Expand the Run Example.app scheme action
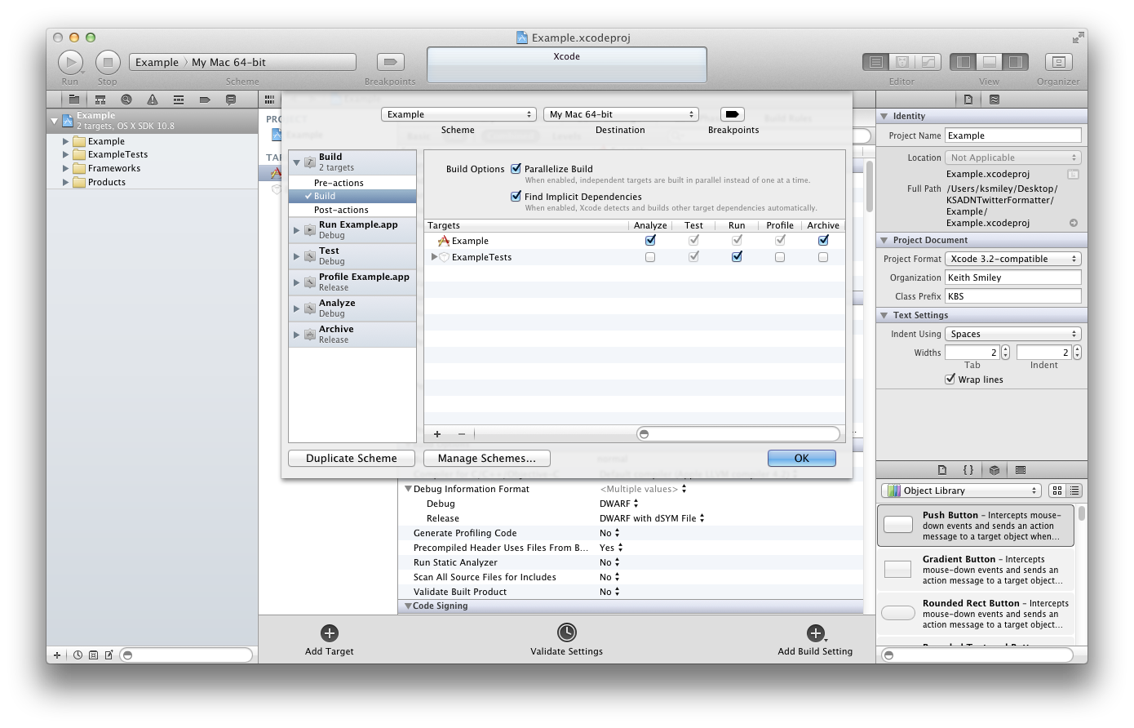Screen dimensions: 1134x728 click(296, 230)
